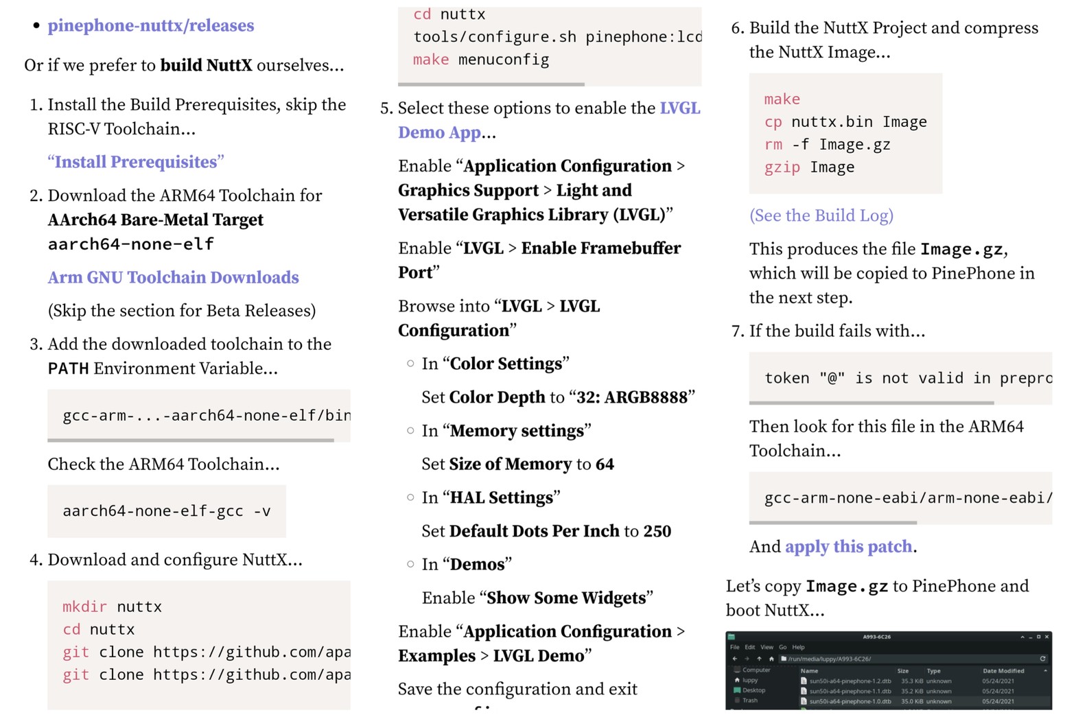Open the "Install Prerequisites" link
1076x717 pixels.
[136, 162]
